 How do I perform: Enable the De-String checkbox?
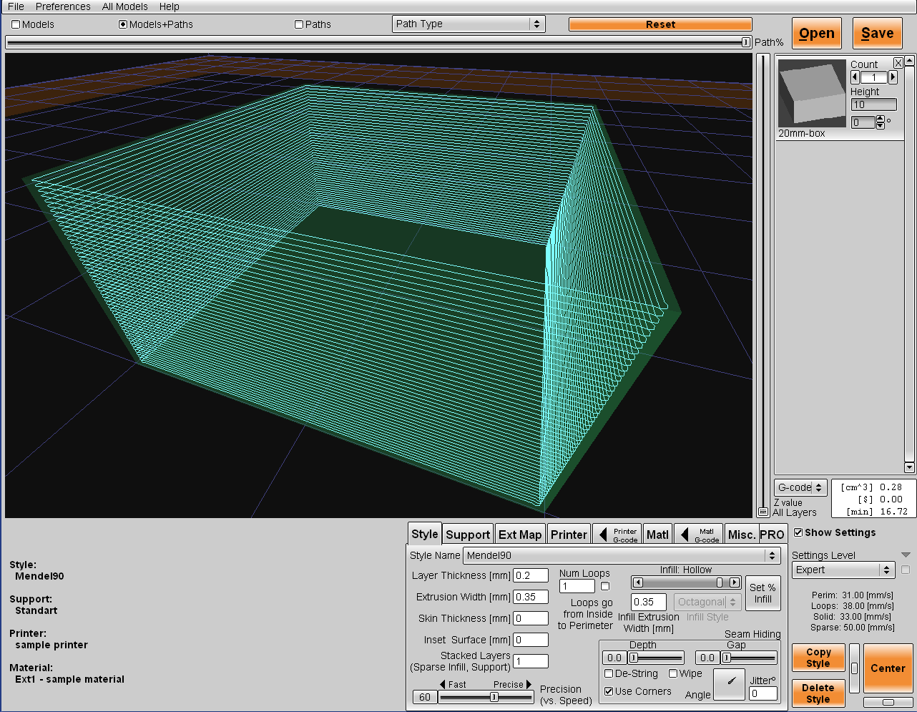coord(609,673)
